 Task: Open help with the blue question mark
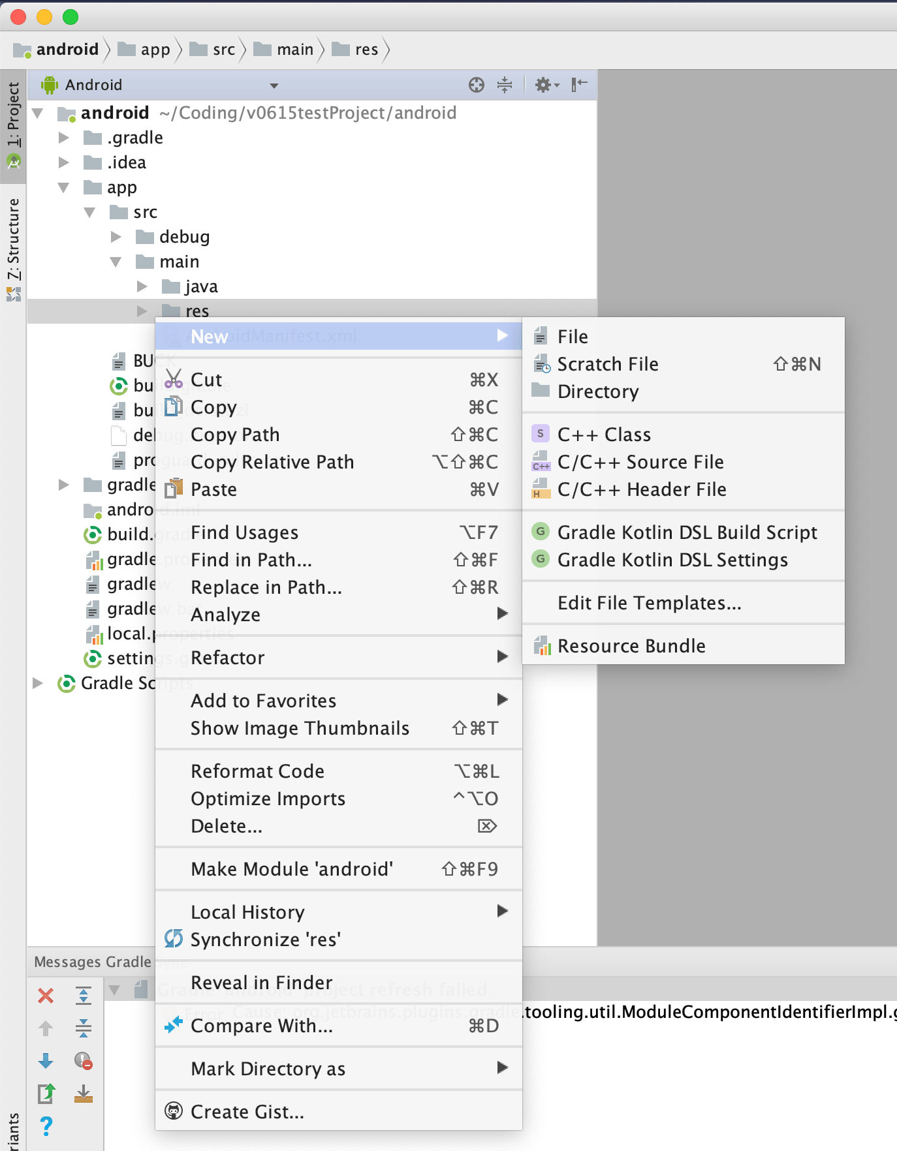point(46,1126)
